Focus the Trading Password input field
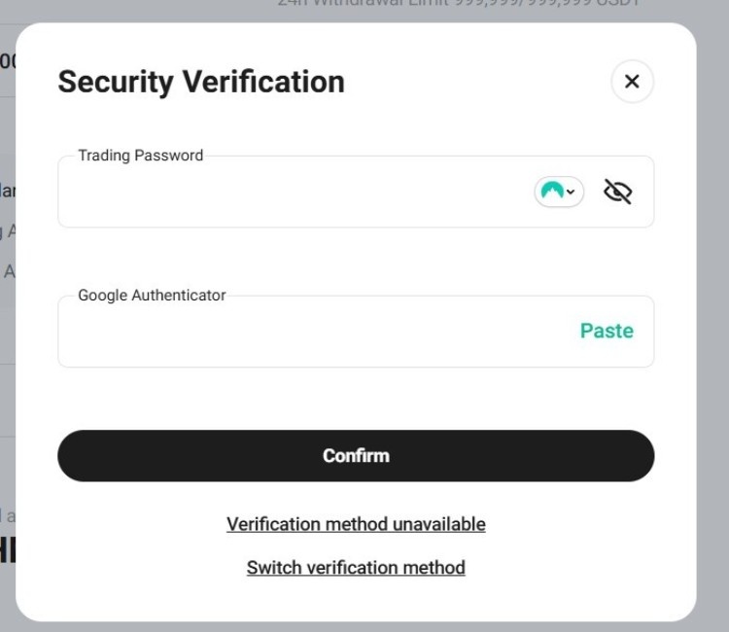 coord(292,193)
